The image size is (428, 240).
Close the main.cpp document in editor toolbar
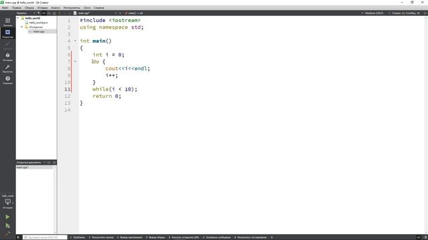pos(120,13)
